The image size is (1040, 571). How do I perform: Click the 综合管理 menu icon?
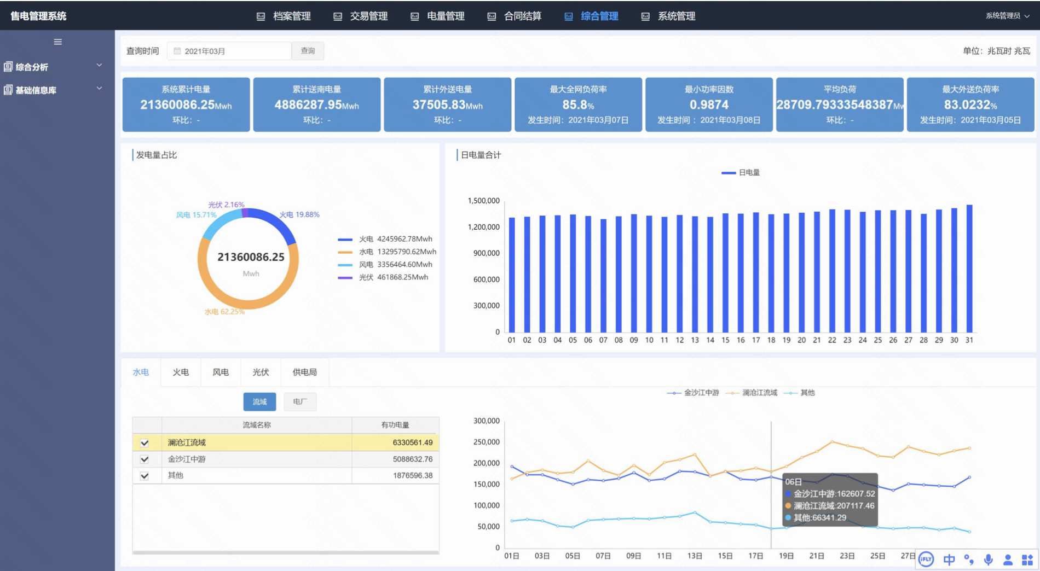pyautogui.click(x=569, y=16)
